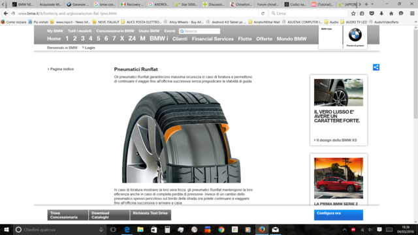Select the 'BMW i' navigation item
Viewport: 418px width, 235px height.
(159, 39)
